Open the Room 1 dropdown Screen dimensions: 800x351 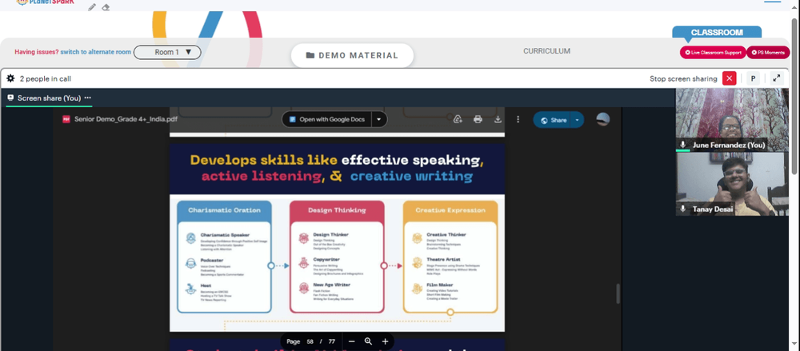[x=167, y=52]
